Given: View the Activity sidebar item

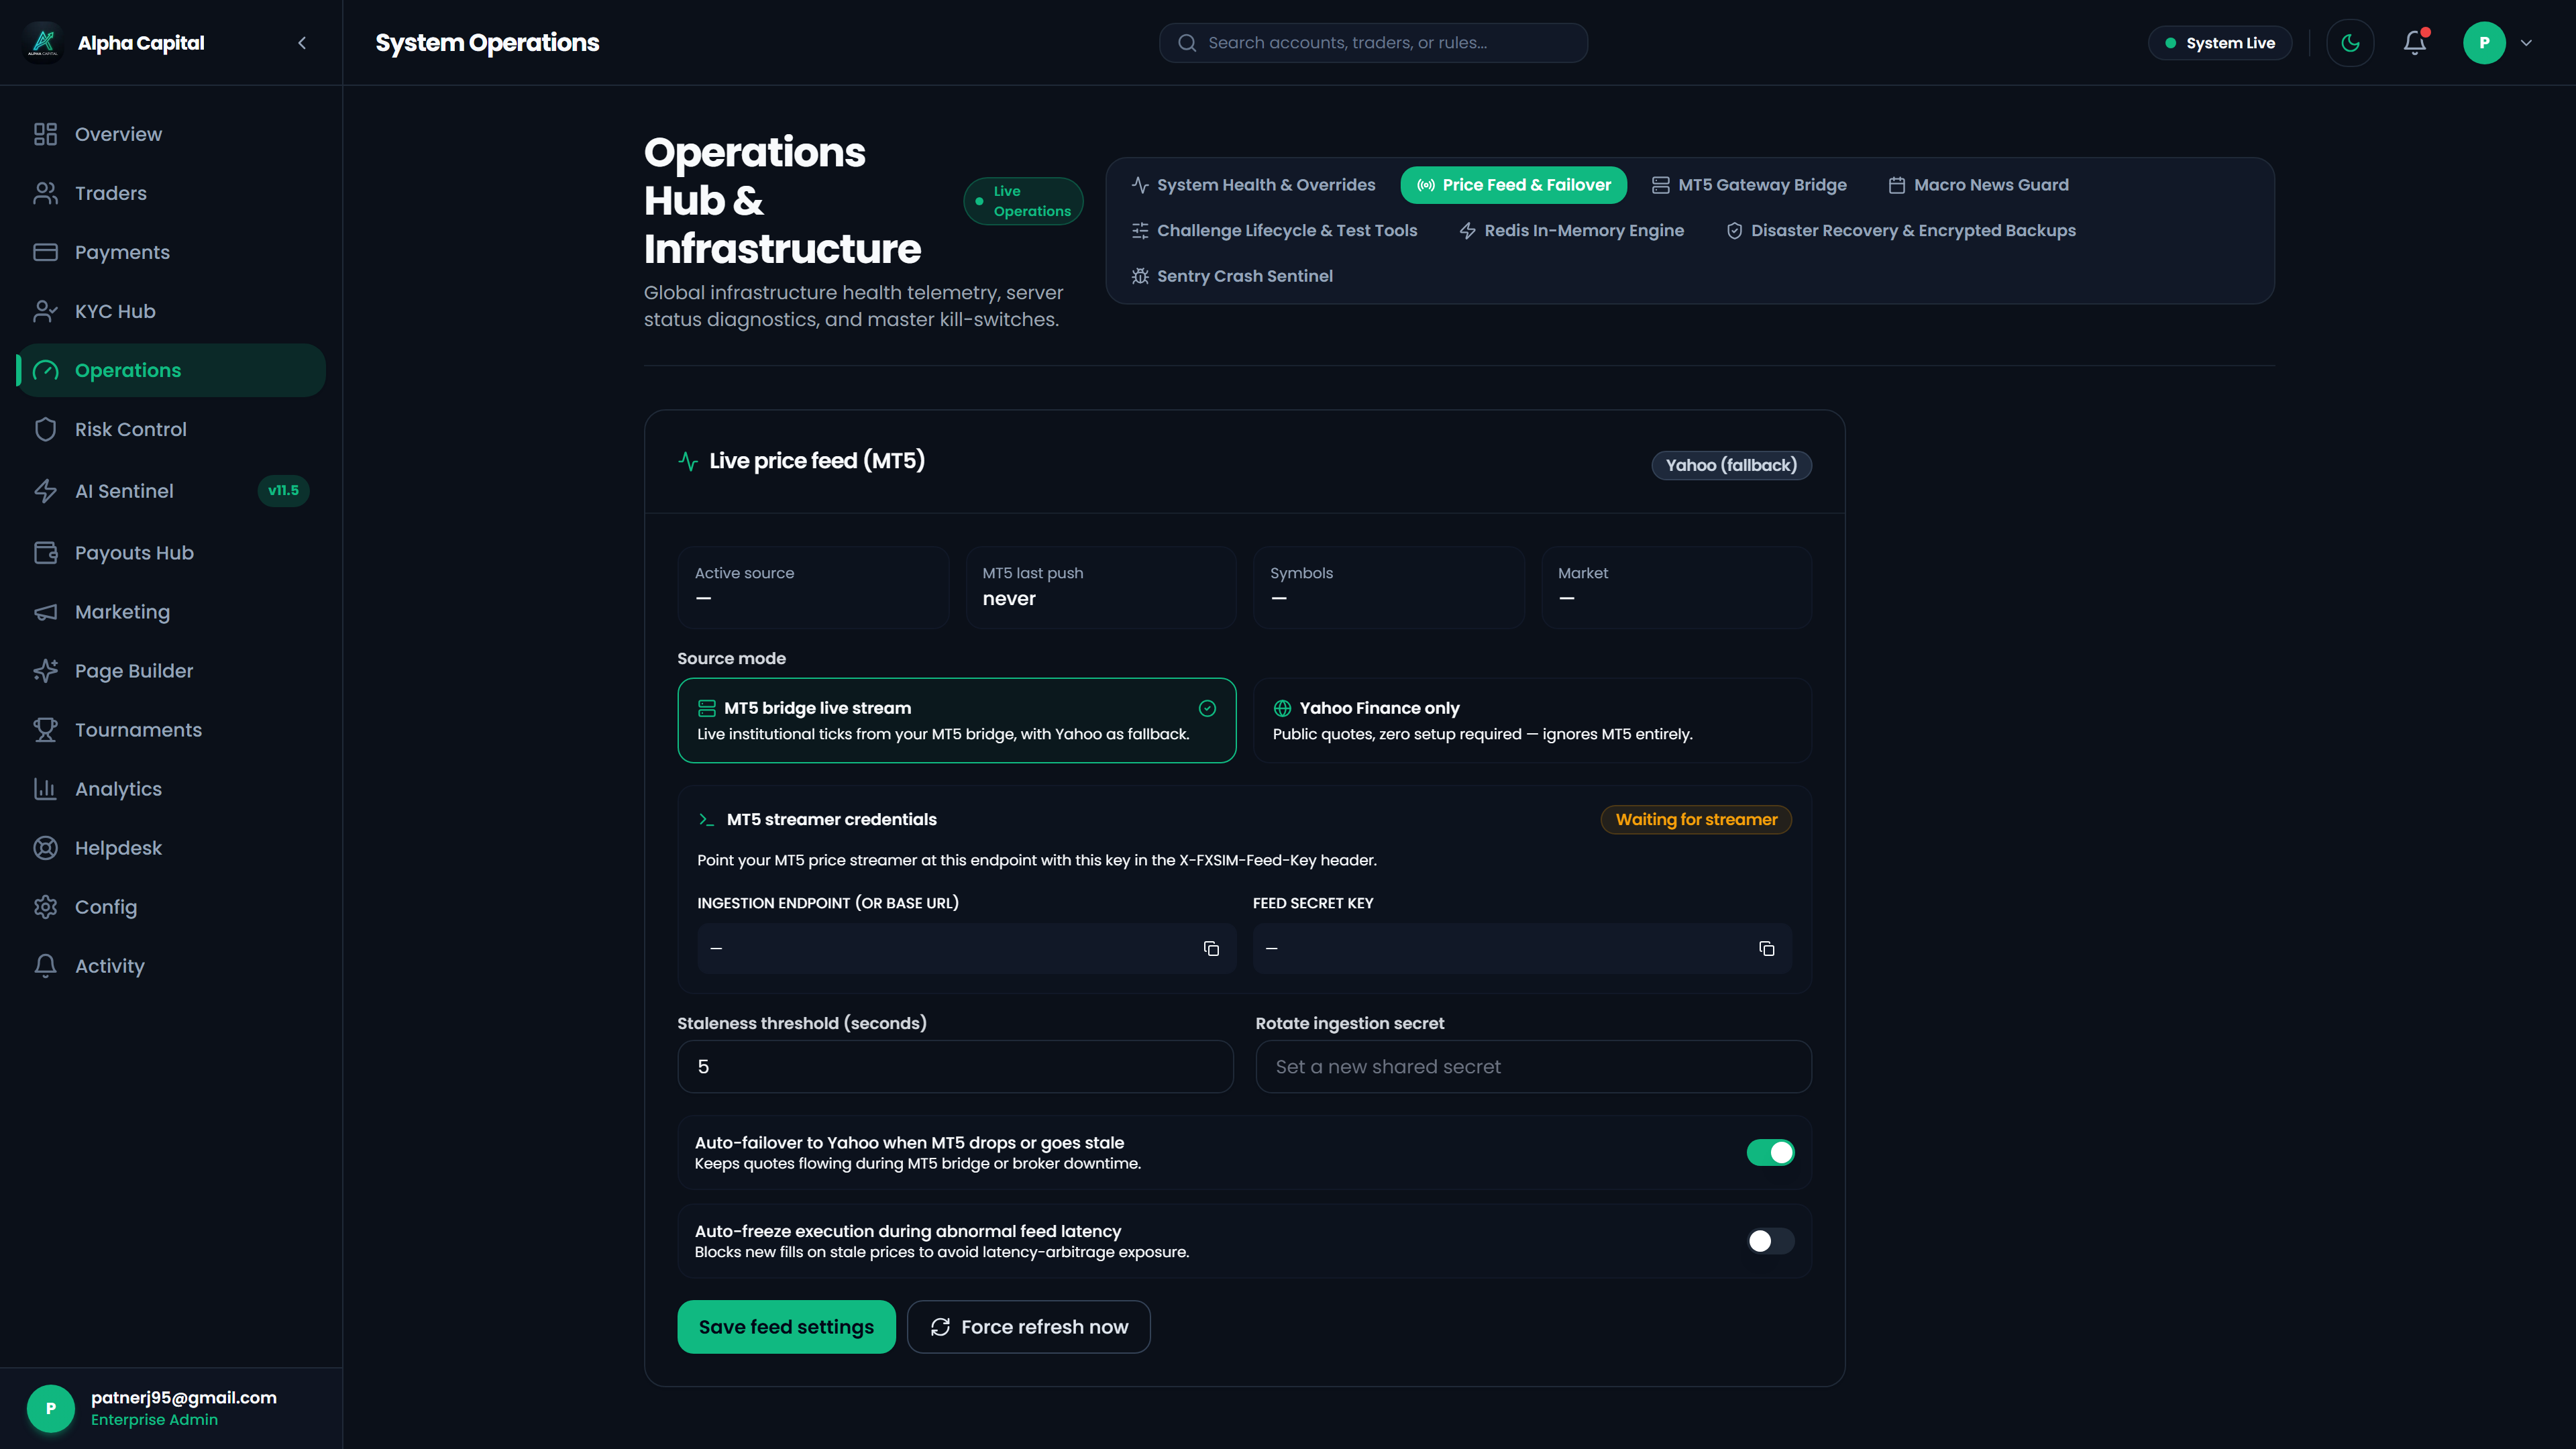Looking at the screenshot, I should [x=171, y=966].
